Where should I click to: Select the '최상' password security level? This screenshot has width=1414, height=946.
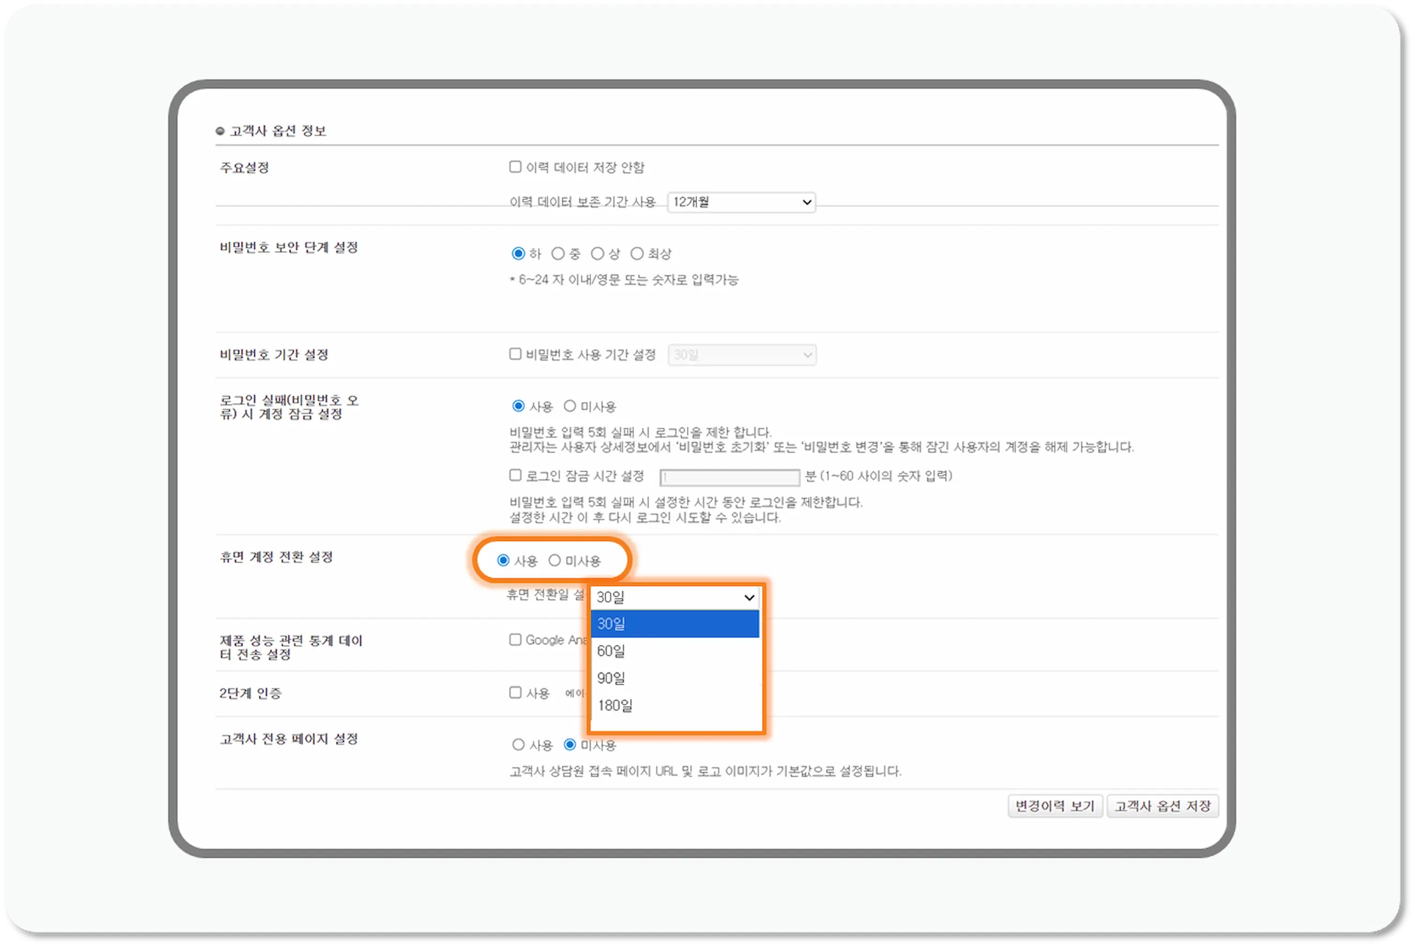637,254
